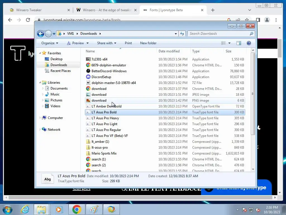Image resolution: width=286 pixels, height=215 pixels.
Task: Click the Search Downloads field
Action: click(221, 34)
